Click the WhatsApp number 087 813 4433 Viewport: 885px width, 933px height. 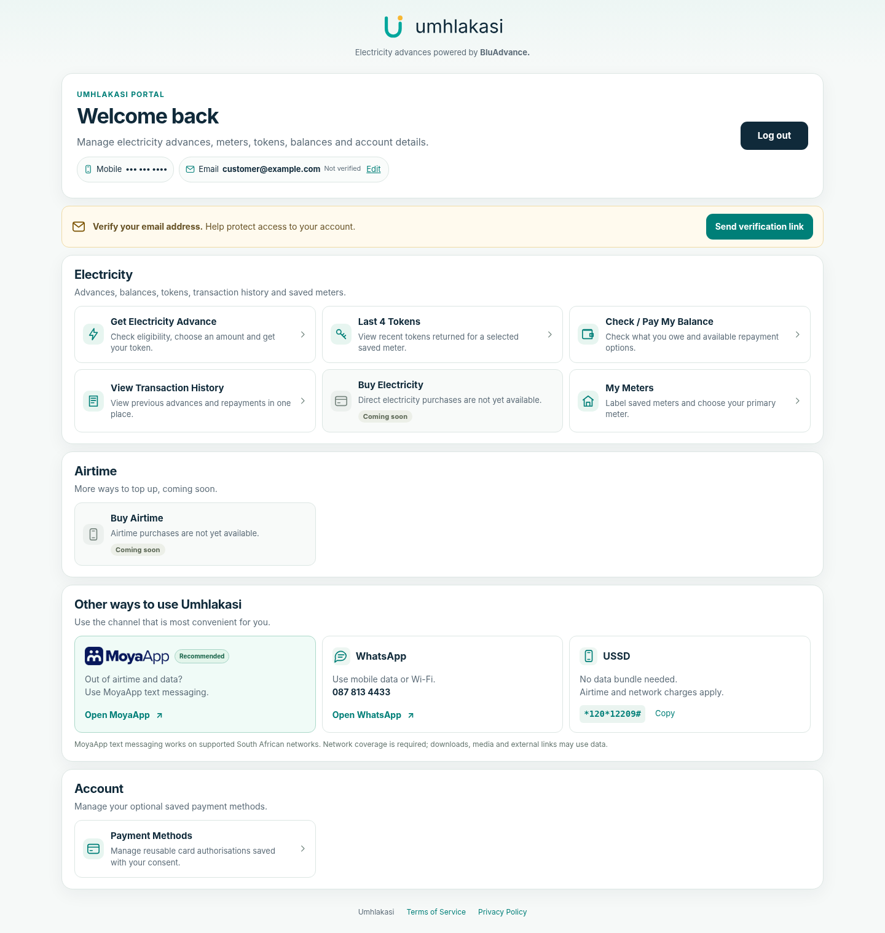(x=361, y=692)
